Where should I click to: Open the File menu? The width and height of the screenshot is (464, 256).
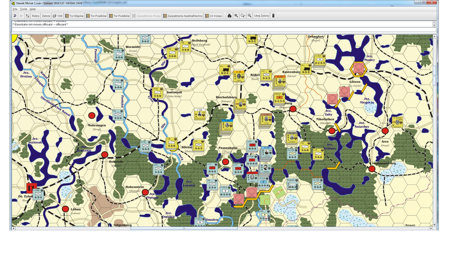(x=15, y=9)
